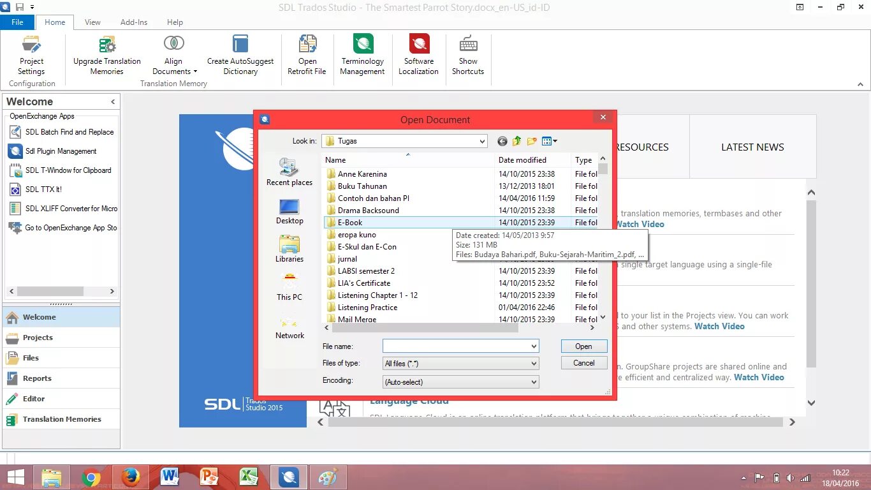Select the Anne Karenina folder
This screenshot has height=490, width=871.
[x=362, y=174]
